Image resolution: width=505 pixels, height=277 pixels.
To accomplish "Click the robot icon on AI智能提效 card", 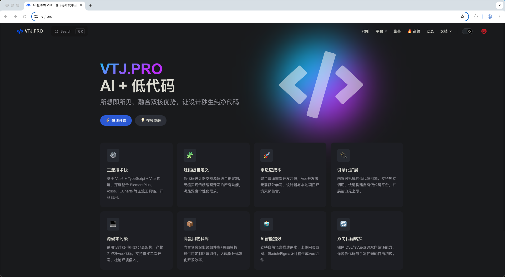I will 266,224.
